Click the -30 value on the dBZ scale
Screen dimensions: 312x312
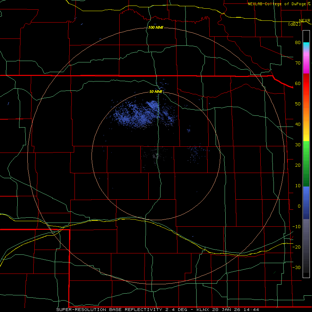(296, 267)
